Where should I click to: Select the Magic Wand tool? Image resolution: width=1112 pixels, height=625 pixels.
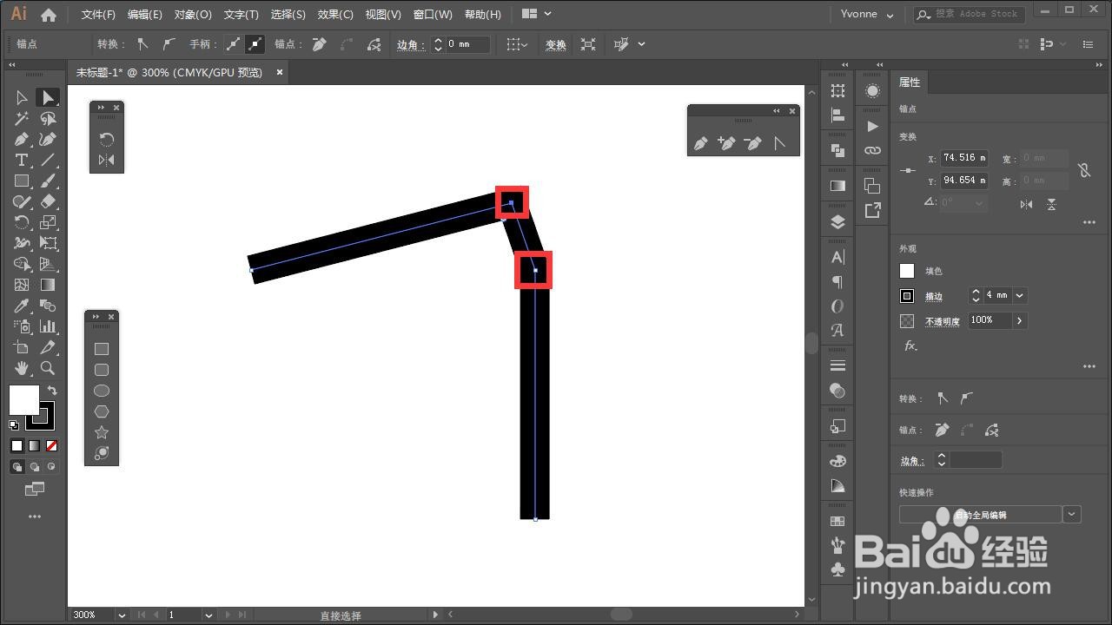[22, 118]
